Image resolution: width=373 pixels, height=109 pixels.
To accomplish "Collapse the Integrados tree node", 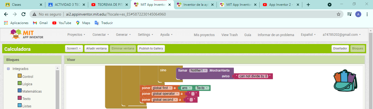I will coord(8,69).
